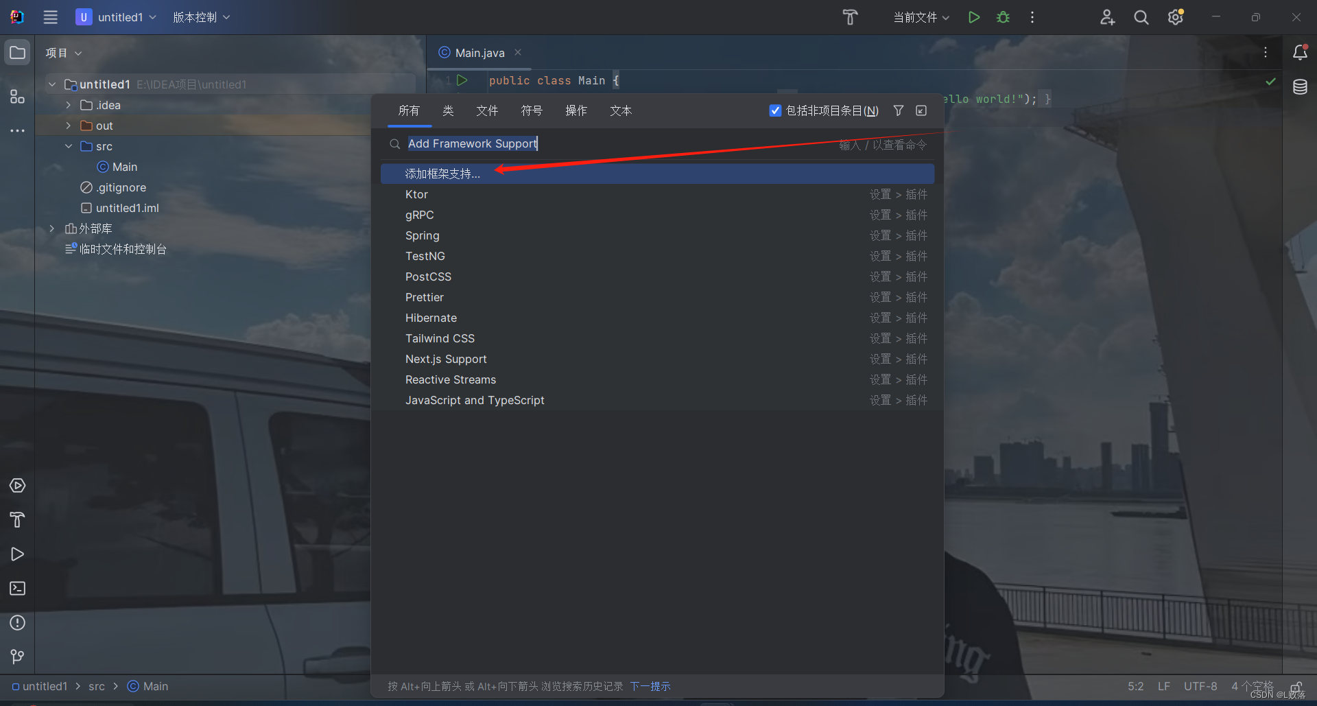Viewport: 1317px width, 706px height.
Task: Select the Ktor plugin result
Action: point(657,194)
